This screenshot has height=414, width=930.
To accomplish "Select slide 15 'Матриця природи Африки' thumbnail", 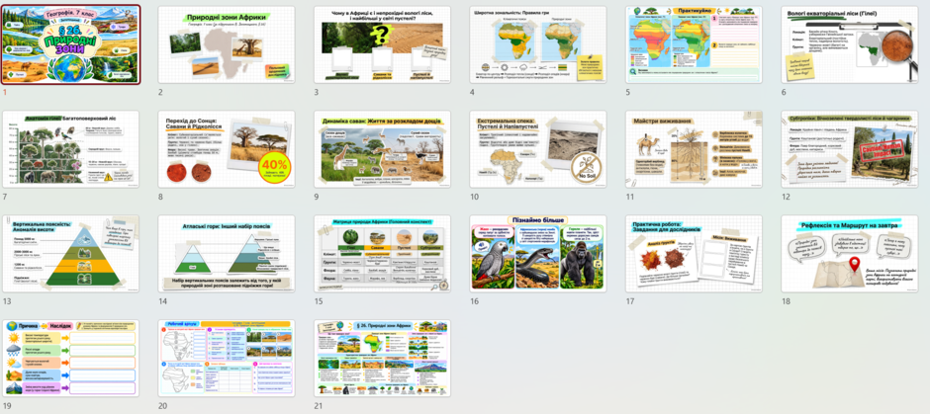I will coord(382,254).
